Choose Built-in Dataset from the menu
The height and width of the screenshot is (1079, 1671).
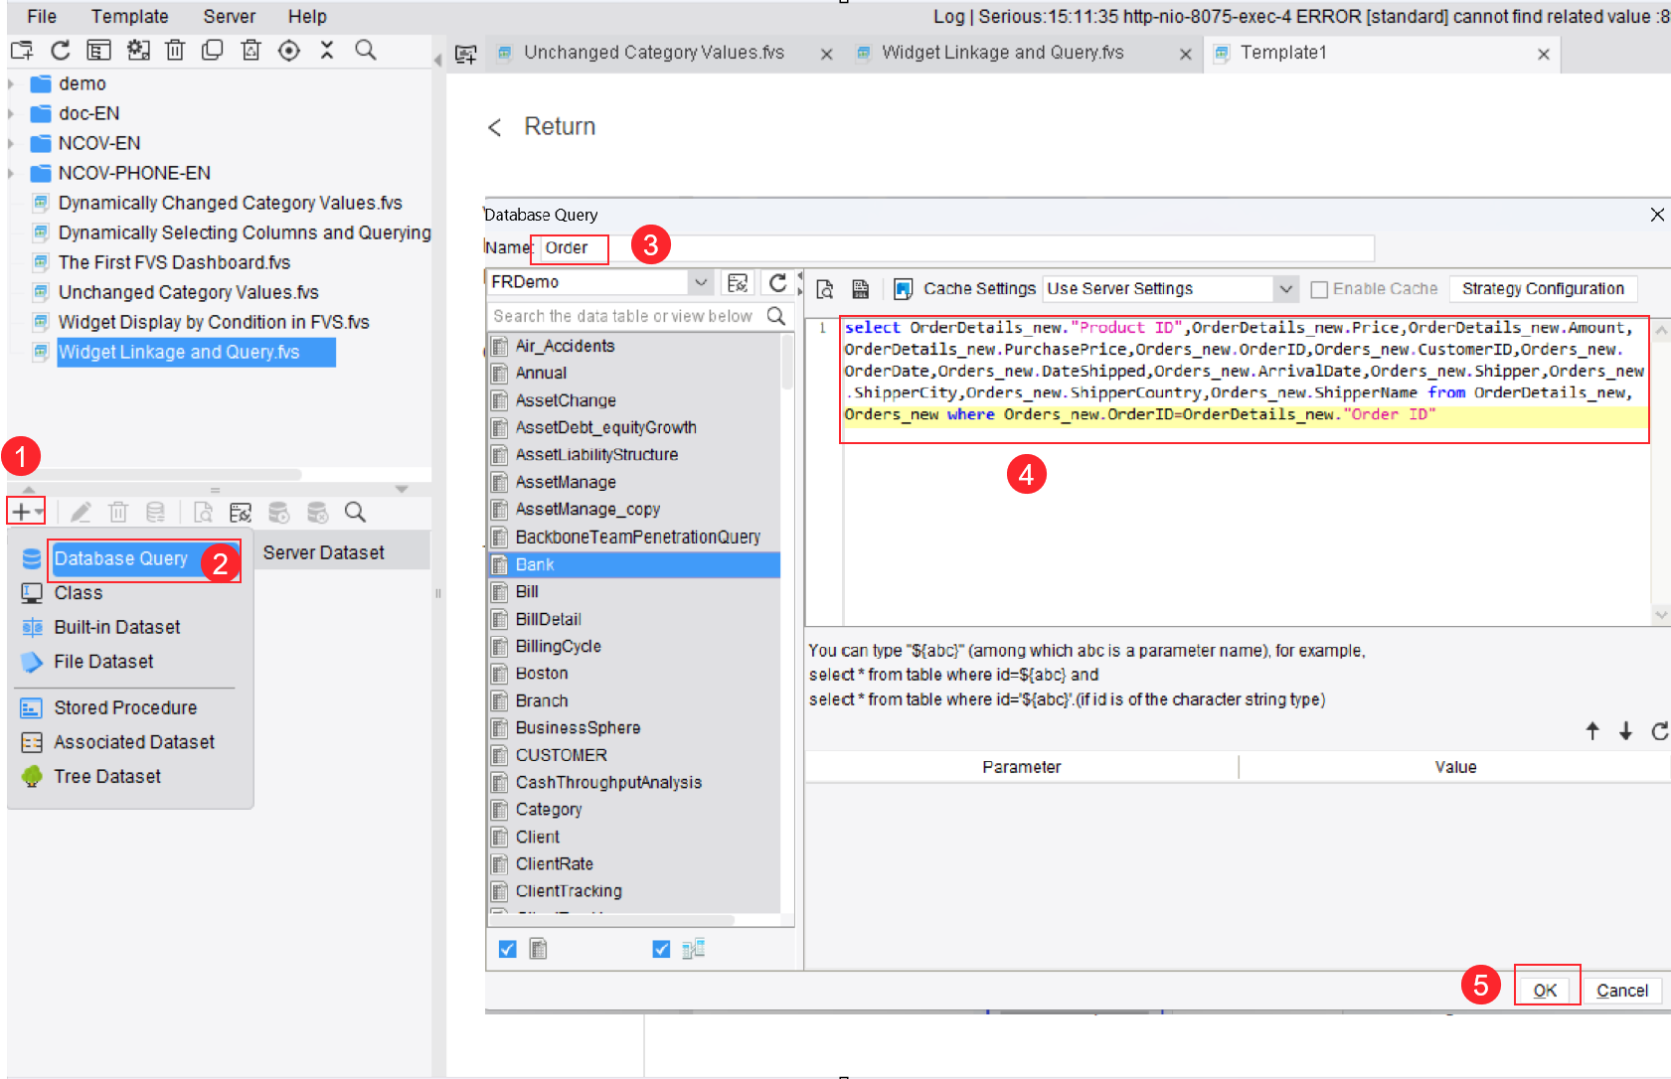(x=116, y=627)
